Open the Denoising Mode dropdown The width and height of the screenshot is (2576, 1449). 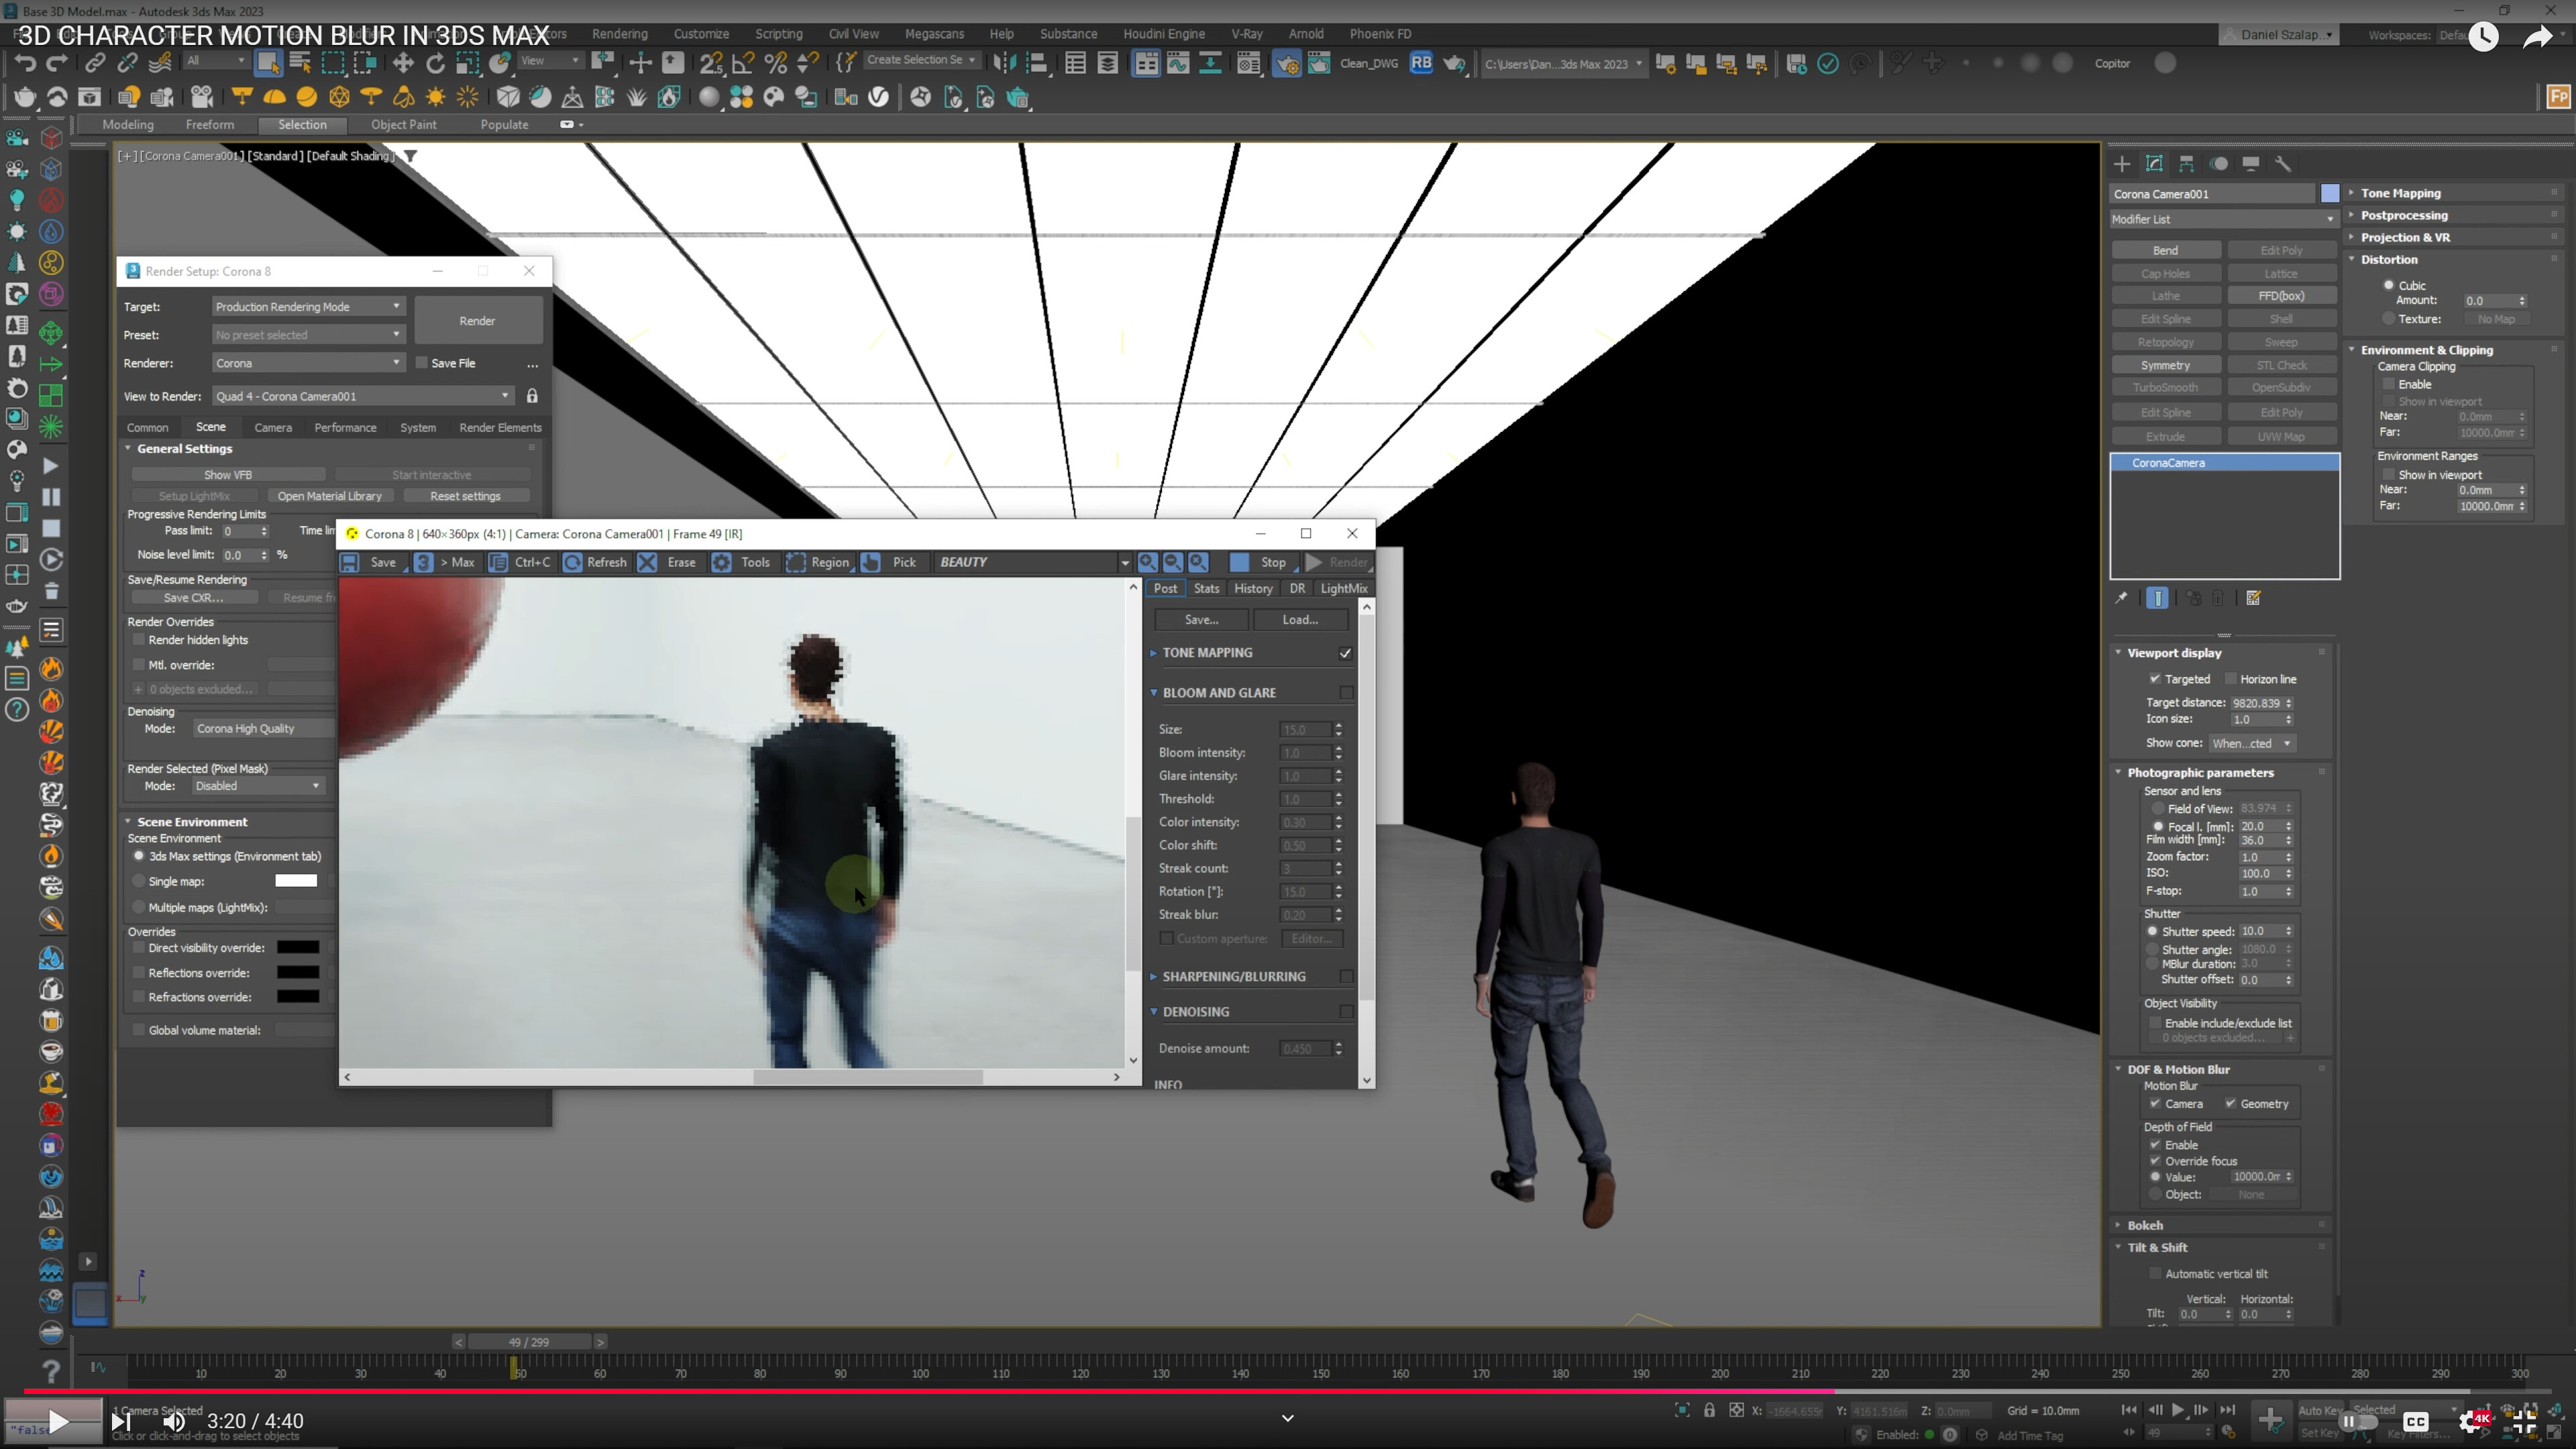(264, 729)
